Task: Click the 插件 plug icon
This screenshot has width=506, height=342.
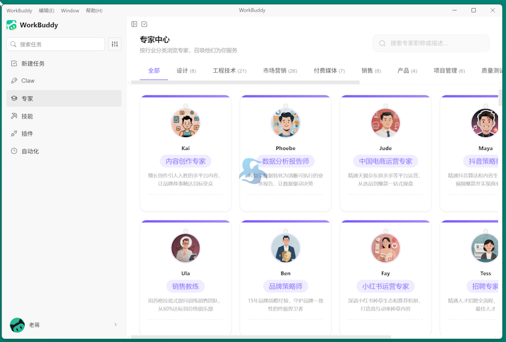Action: (14, 133)
